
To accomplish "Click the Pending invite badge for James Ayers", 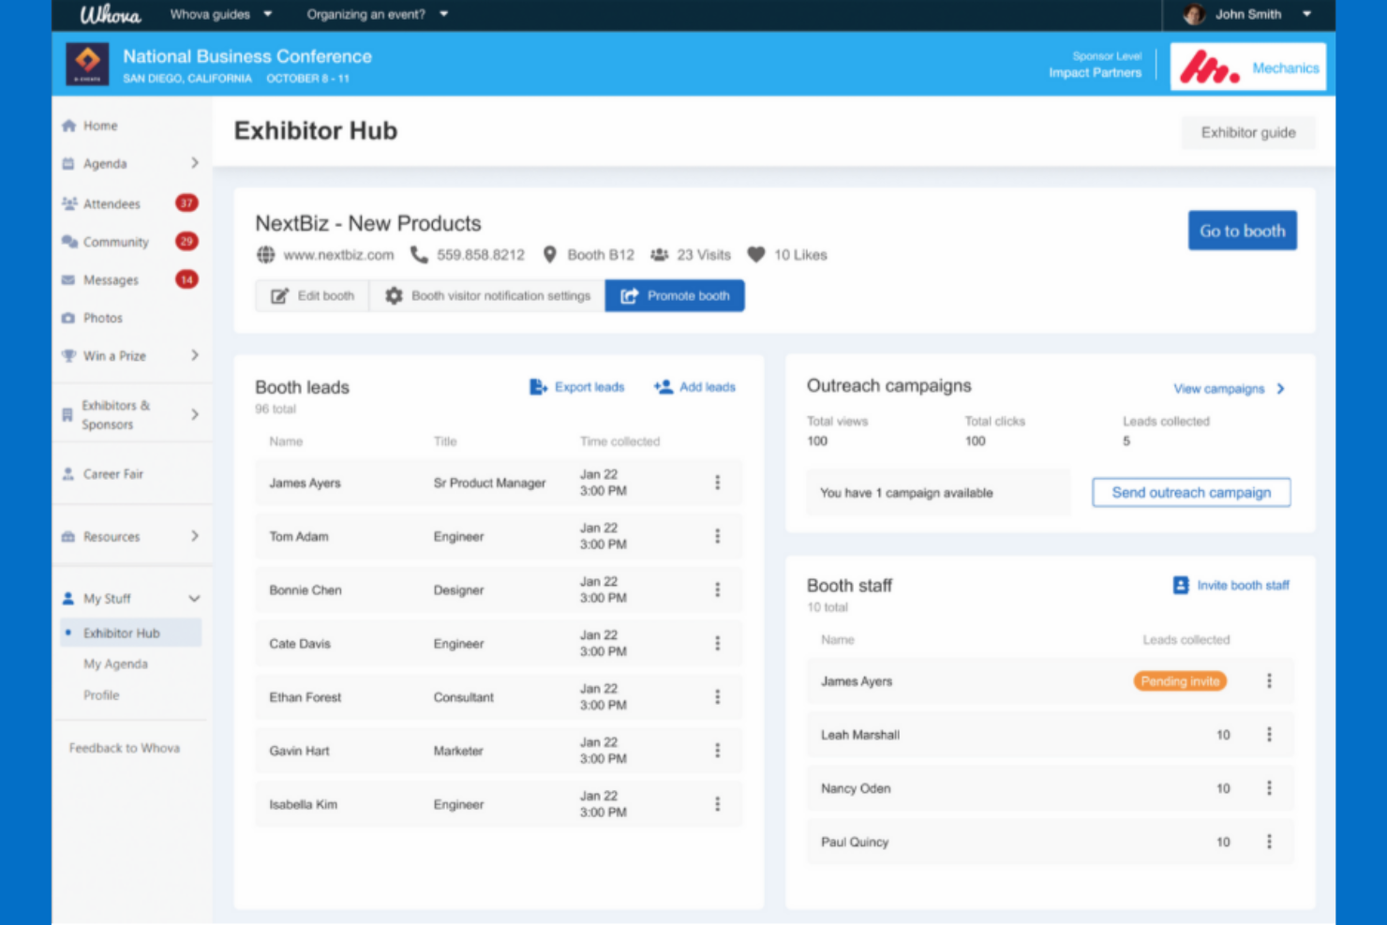I will point(1179,681).
